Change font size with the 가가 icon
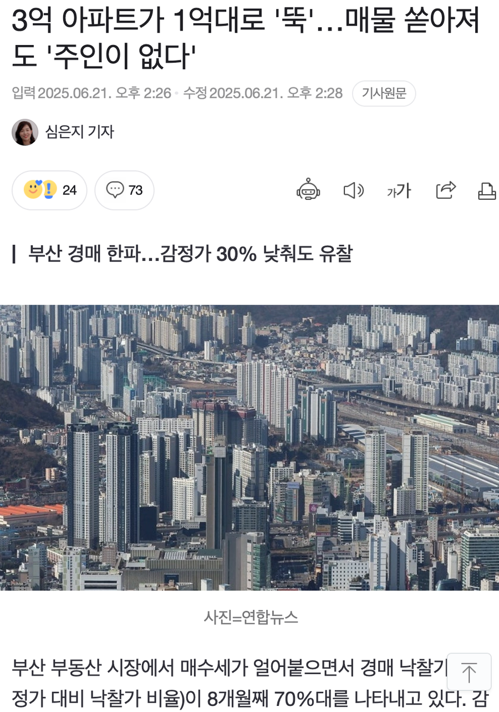This screenshot has width=499, height=712. (x=399, y=190)
